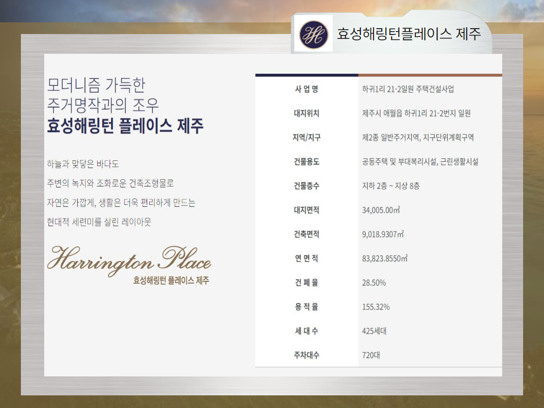Click the 사업명 row label
544x408 pixels.
point(306,89)
